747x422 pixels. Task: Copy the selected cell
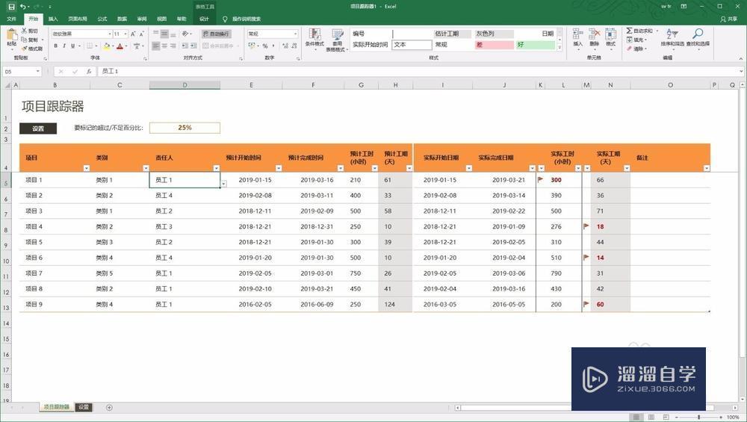[x=30, y=40]
